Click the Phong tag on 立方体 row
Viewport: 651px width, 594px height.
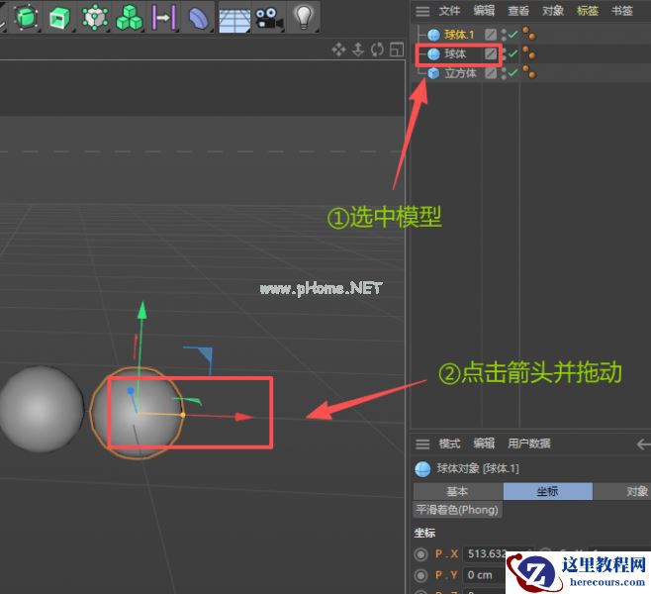tap(529, 72)
